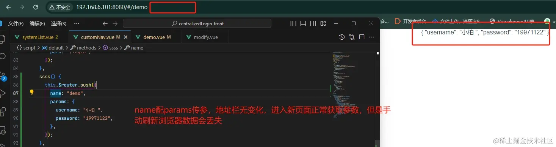556x147 pixels.
Task: Open the customize layout icon
Action: [x=323, y=23]
